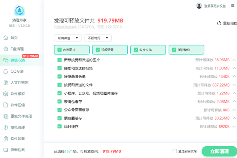The height and width of the screenshot is (158, 237).
Task: Uncheck 新版接受和发送的图片
Action: point(60,60)
